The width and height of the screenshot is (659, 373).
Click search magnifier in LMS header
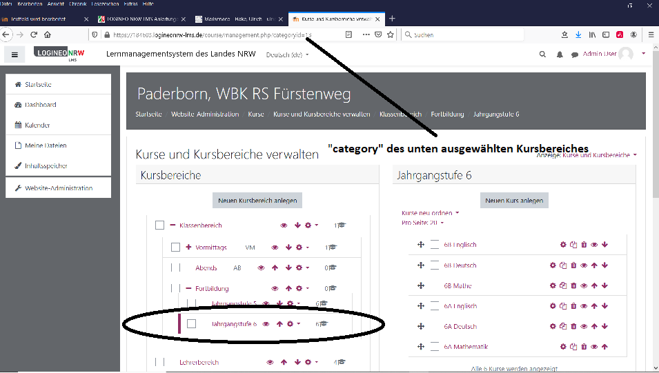(x=543, y=54)
